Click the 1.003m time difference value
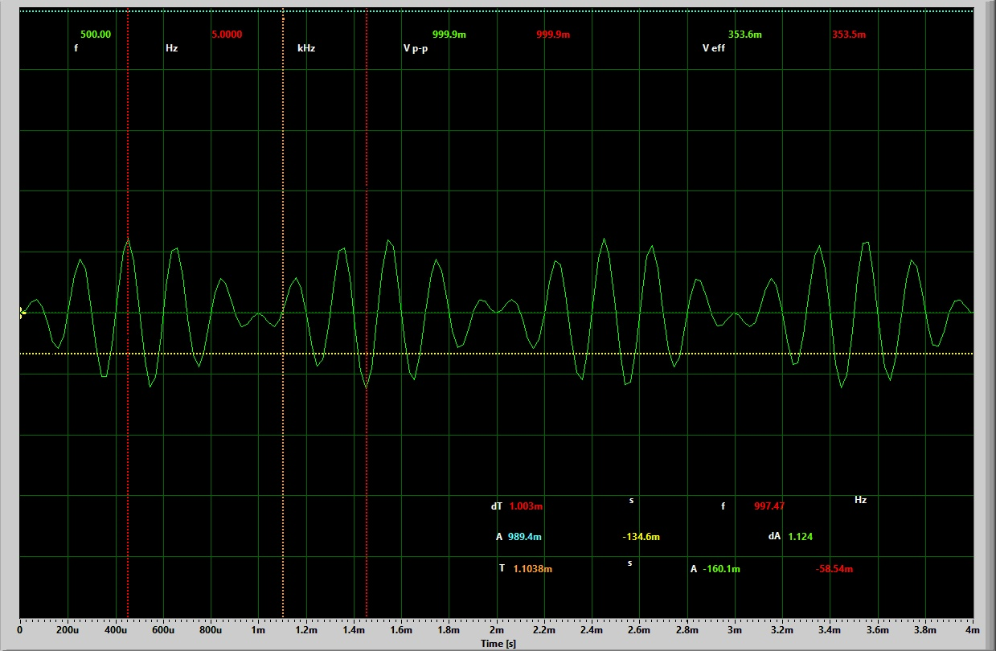The width and height of the screenshot is (996, 651). click(x=527, y=506)
